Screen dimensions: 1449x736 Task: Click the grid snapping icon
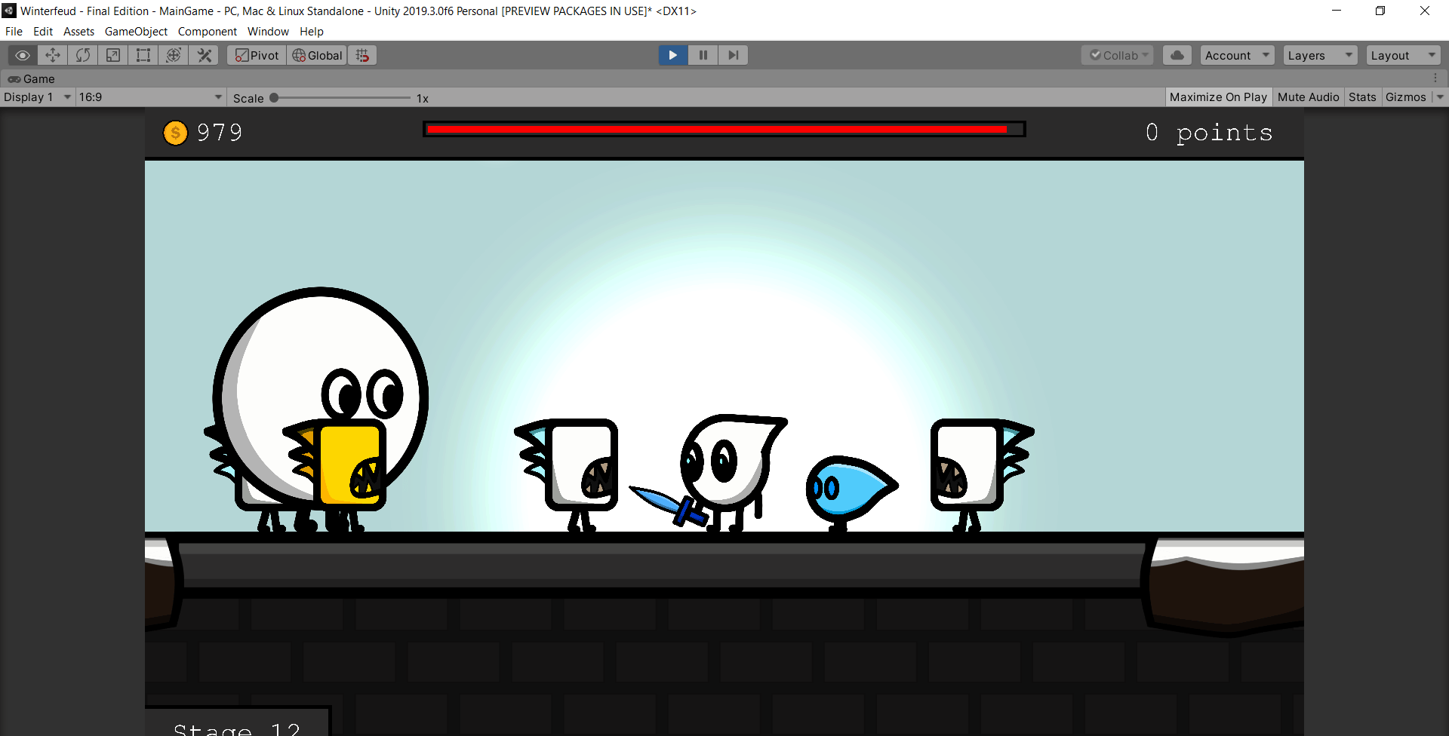363,55
